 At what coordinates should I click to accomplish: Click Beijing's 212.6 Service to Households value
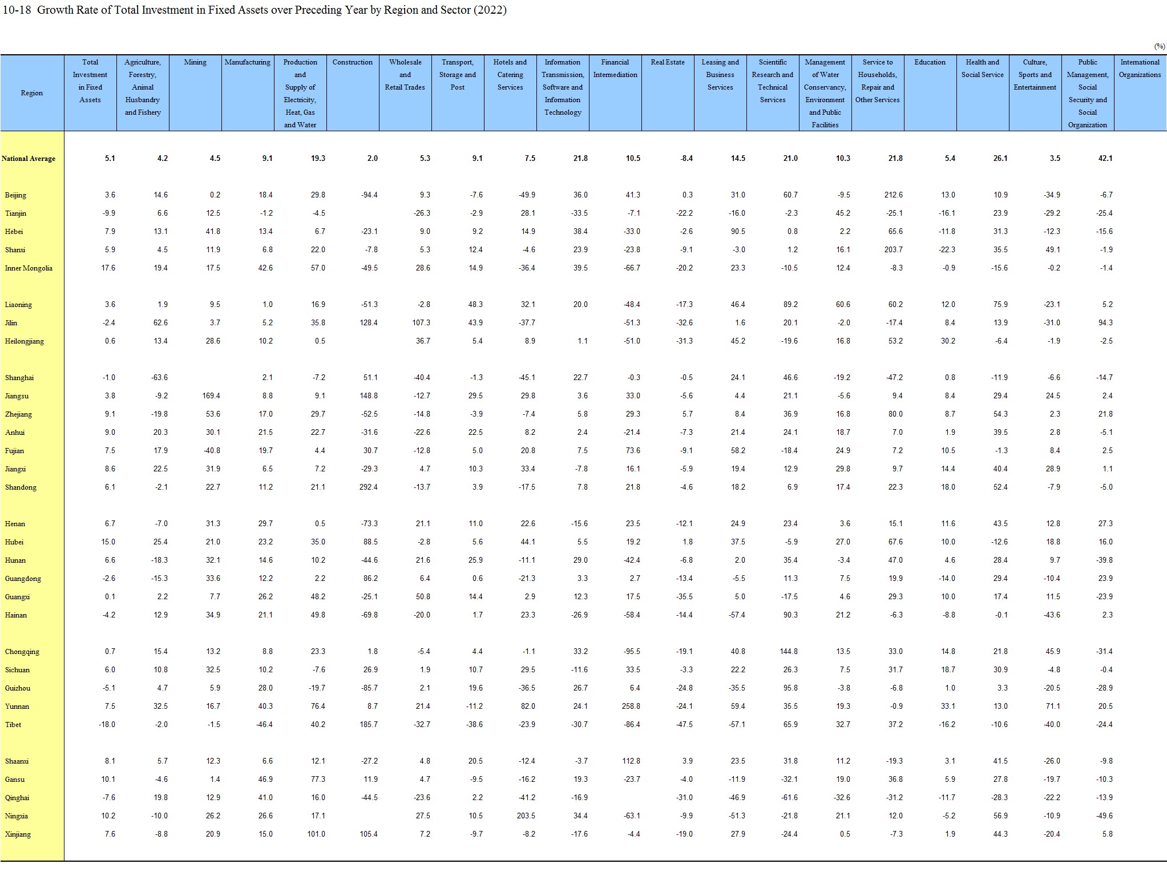pyautogui.click(x=894, y=195)
